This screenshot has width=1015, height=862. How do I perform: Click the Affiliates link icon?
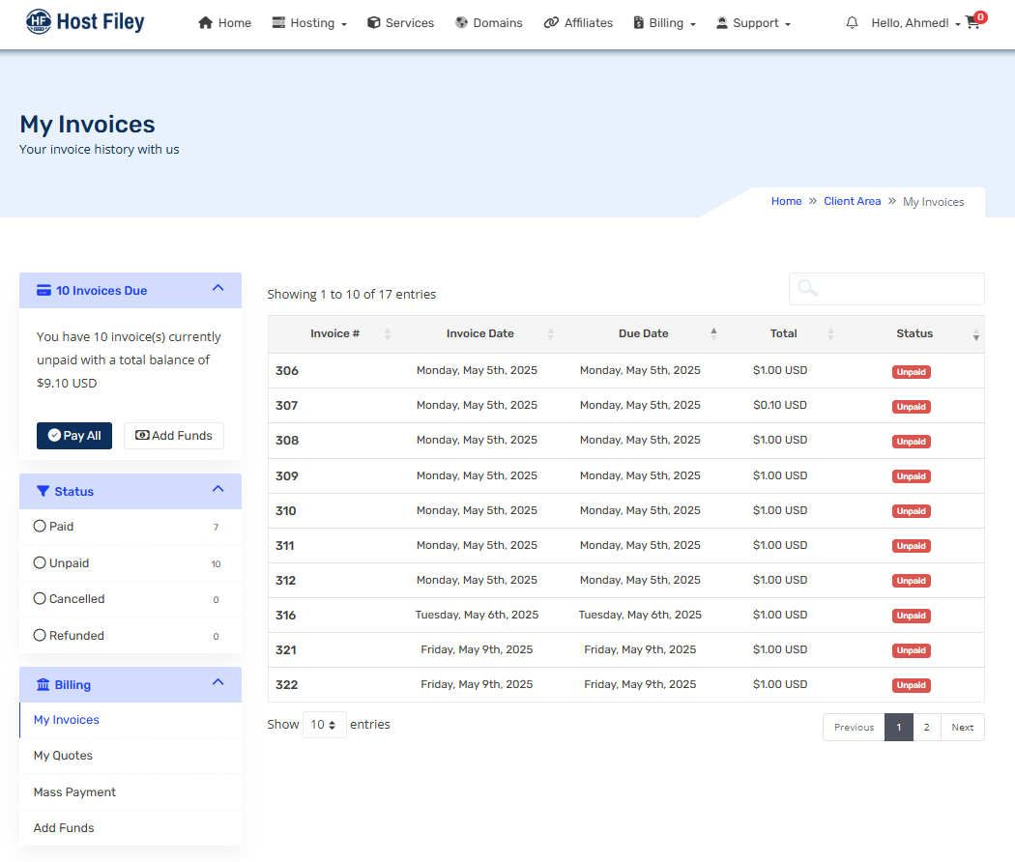(551, 23)
